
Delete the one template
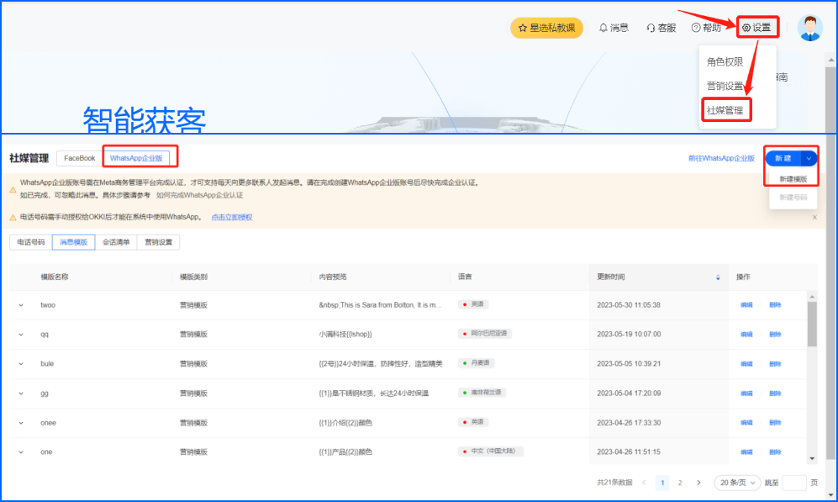point(775,452)
